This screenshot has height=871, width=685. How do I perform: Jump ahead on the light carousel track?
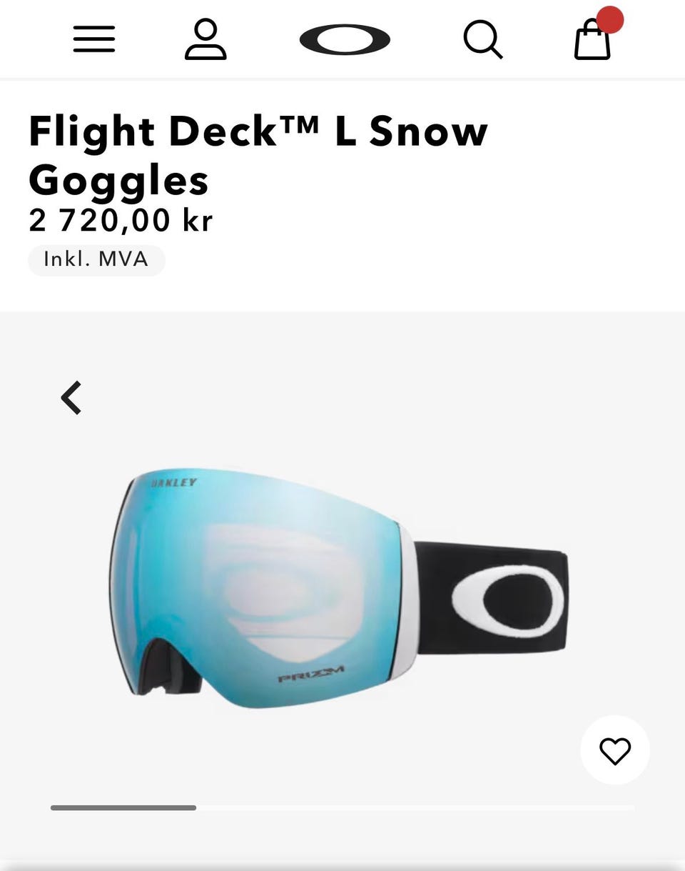(415, 807)
